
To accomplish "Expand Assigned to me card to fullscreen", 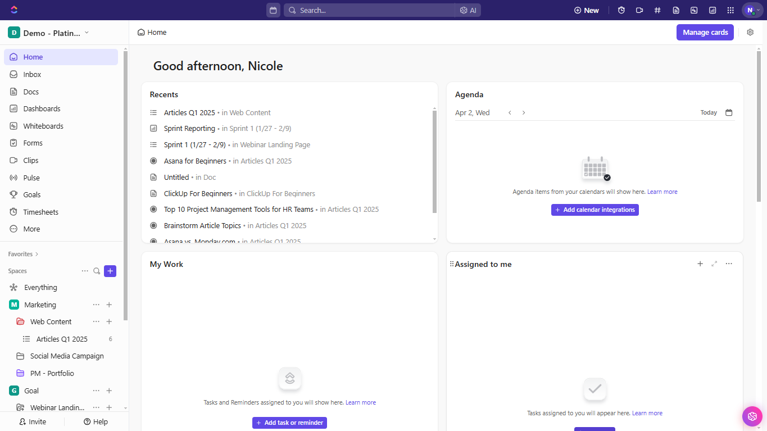I will tap(714, 264).
